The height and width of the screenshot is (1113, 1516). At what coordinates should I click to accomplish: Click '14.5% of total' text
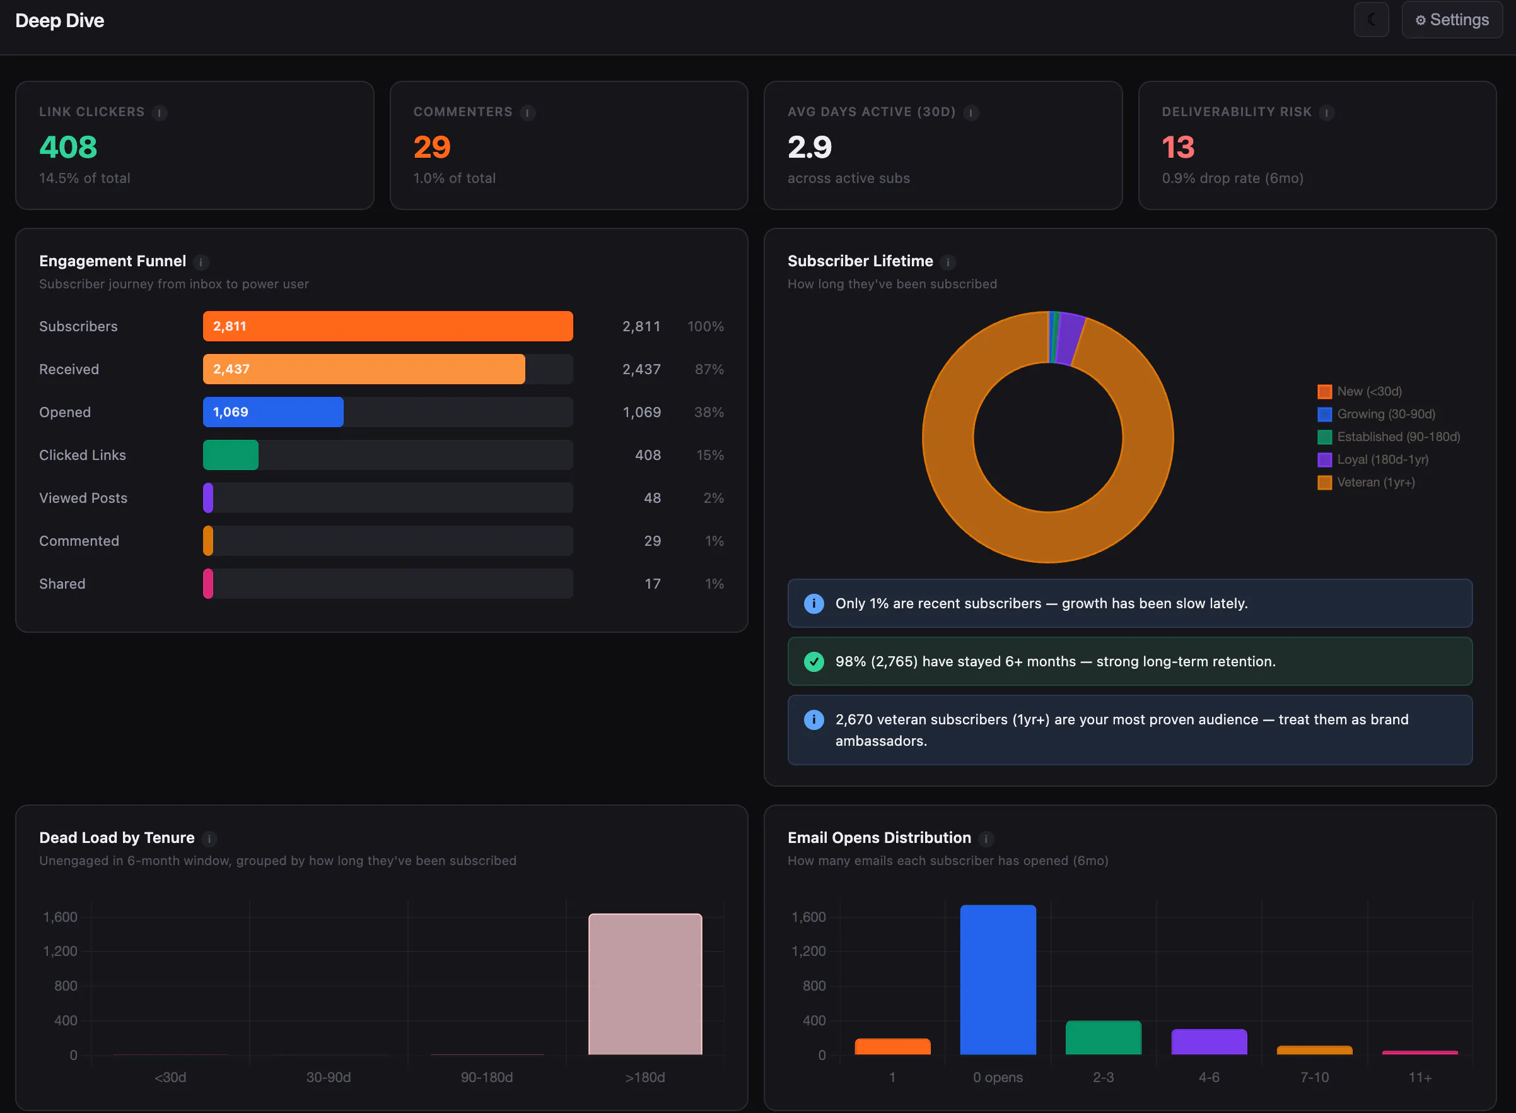pyautogui.click(x=85, y=179)
